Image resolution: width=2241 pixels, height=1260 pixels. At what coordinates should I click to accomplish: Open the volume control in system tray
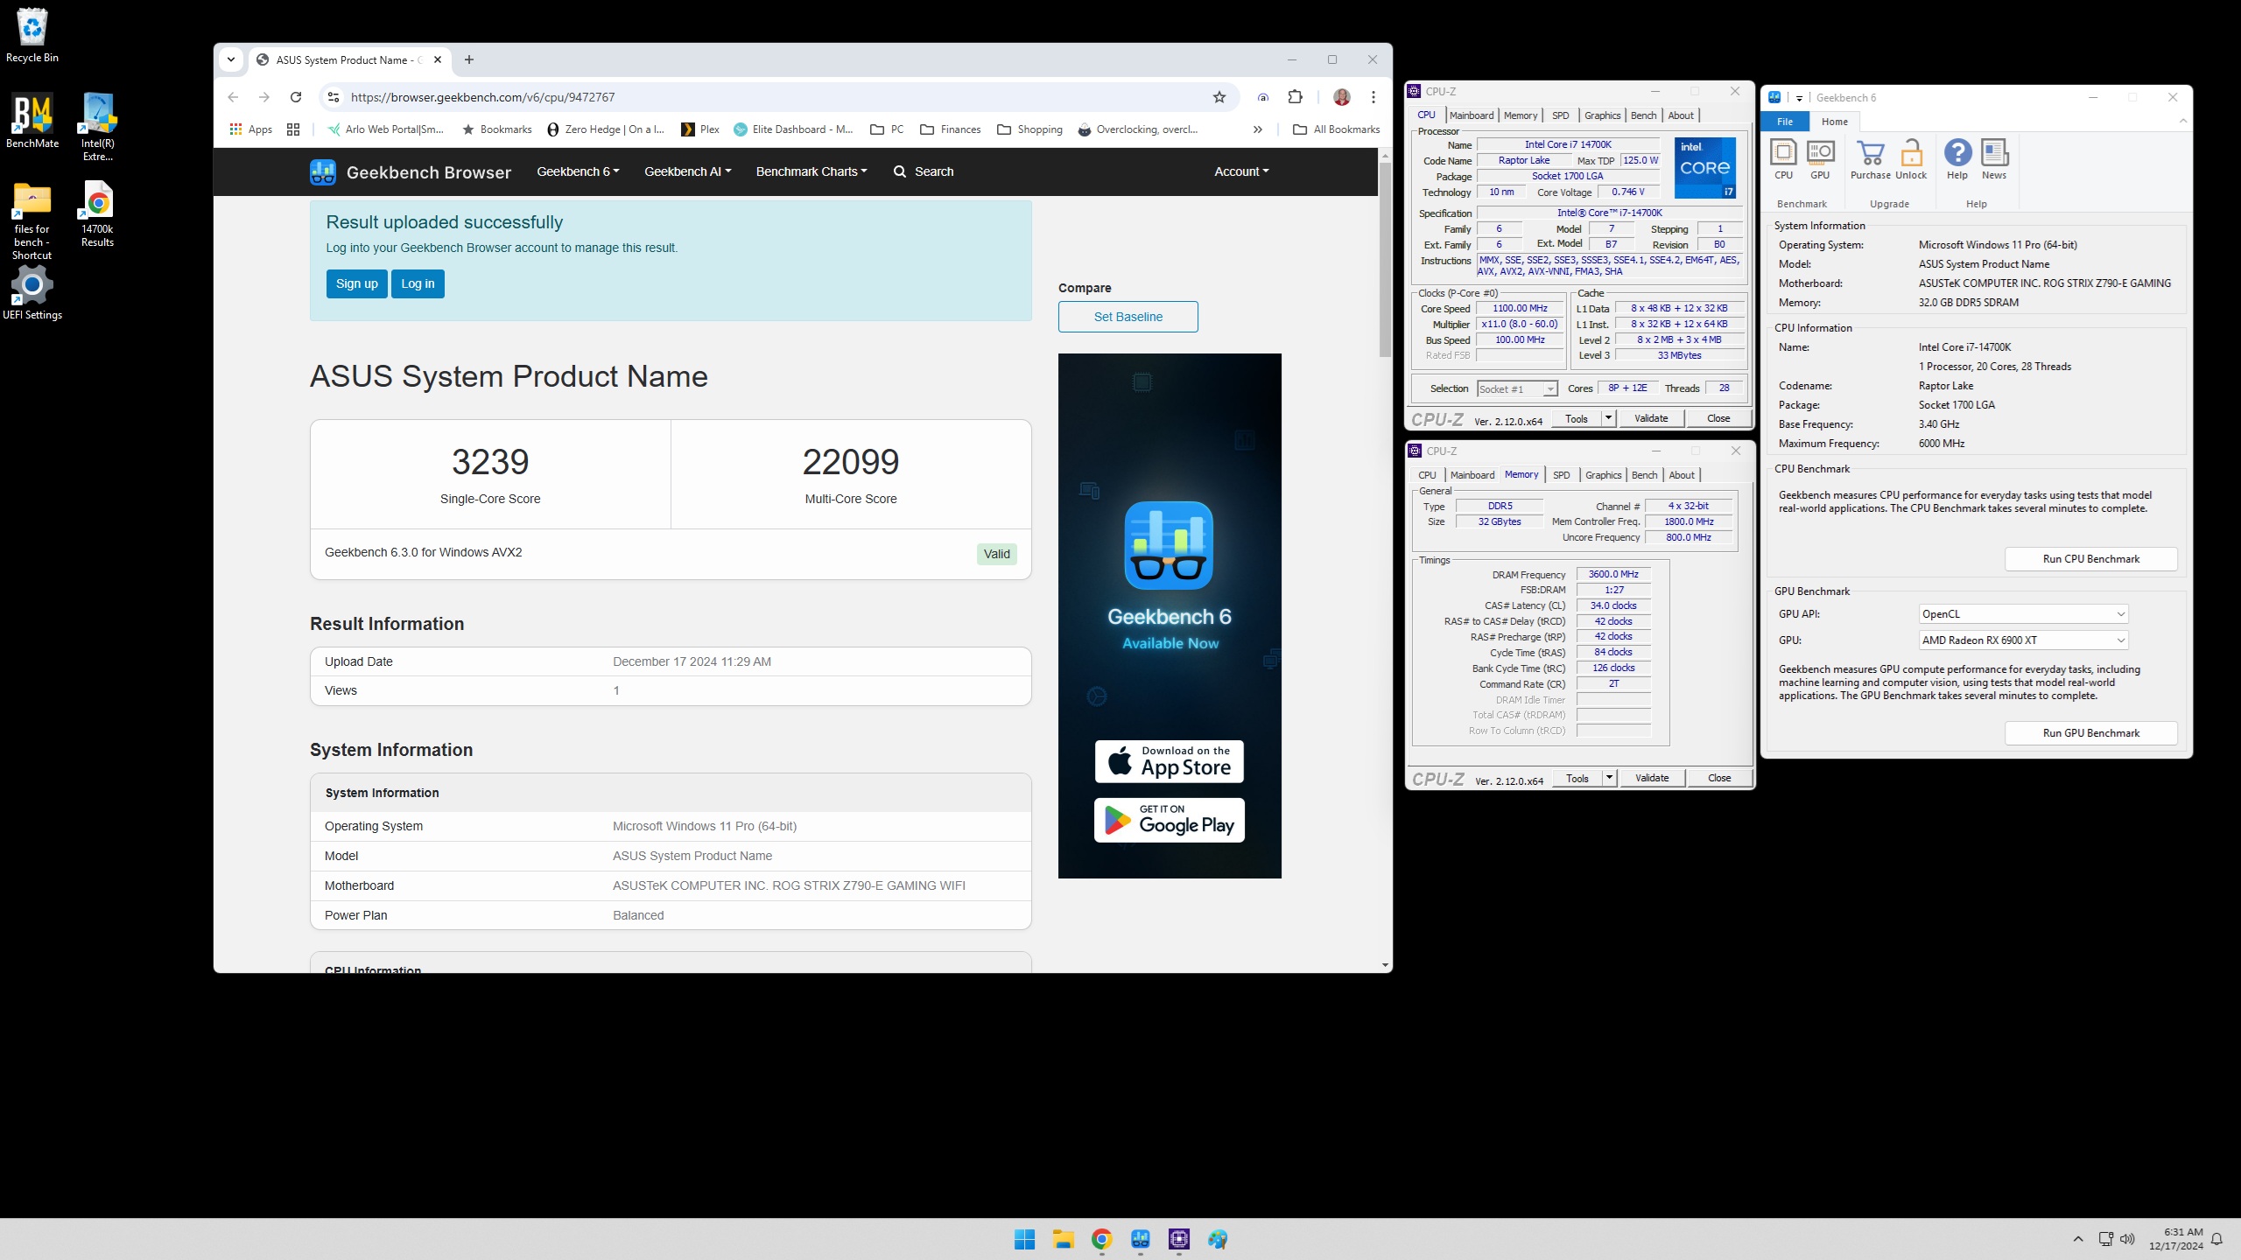click(x=2127, y=1239)
